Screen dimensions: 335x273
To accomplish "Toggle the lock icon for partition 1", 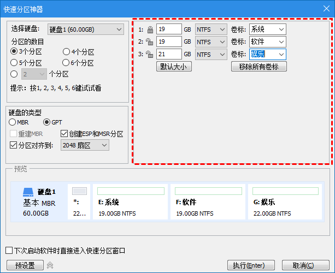I will (x=150, y=29).
